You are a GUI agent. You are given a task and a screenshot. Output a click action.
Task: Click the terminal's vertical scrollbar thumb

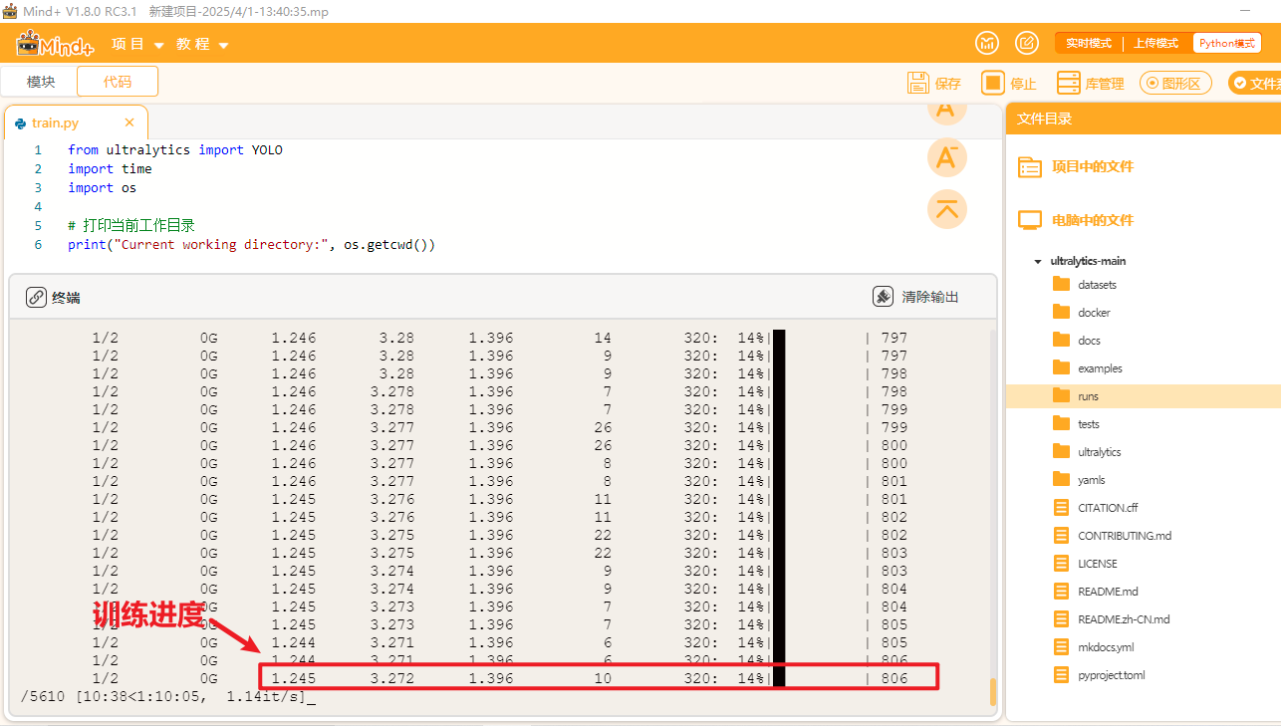(992, 691)
